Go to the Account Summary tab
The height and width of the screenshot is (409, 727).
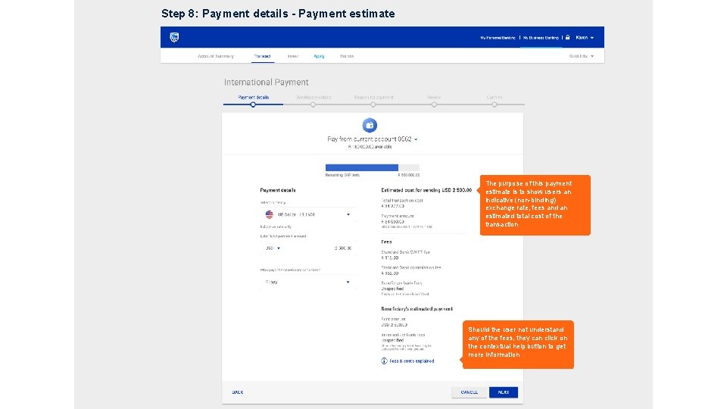click(x=216, y=56)
